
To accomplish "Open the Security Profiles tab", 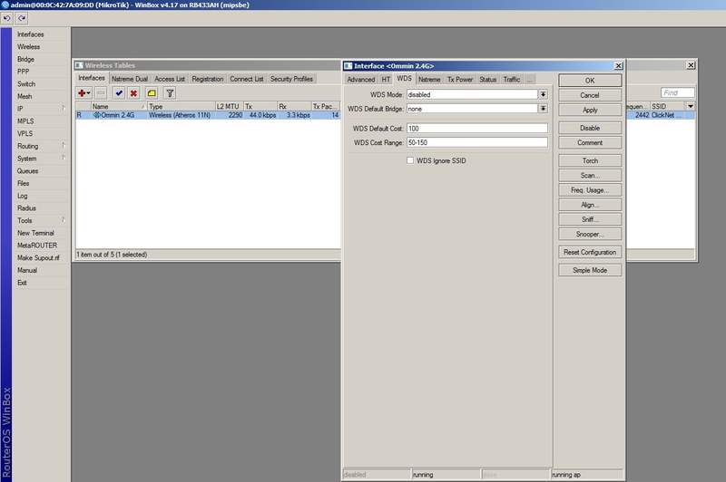I will pos(291,79).
